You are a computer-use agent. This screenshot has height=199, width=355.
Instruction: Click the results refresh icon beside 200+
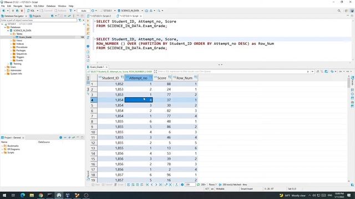[x=198, y=185]
